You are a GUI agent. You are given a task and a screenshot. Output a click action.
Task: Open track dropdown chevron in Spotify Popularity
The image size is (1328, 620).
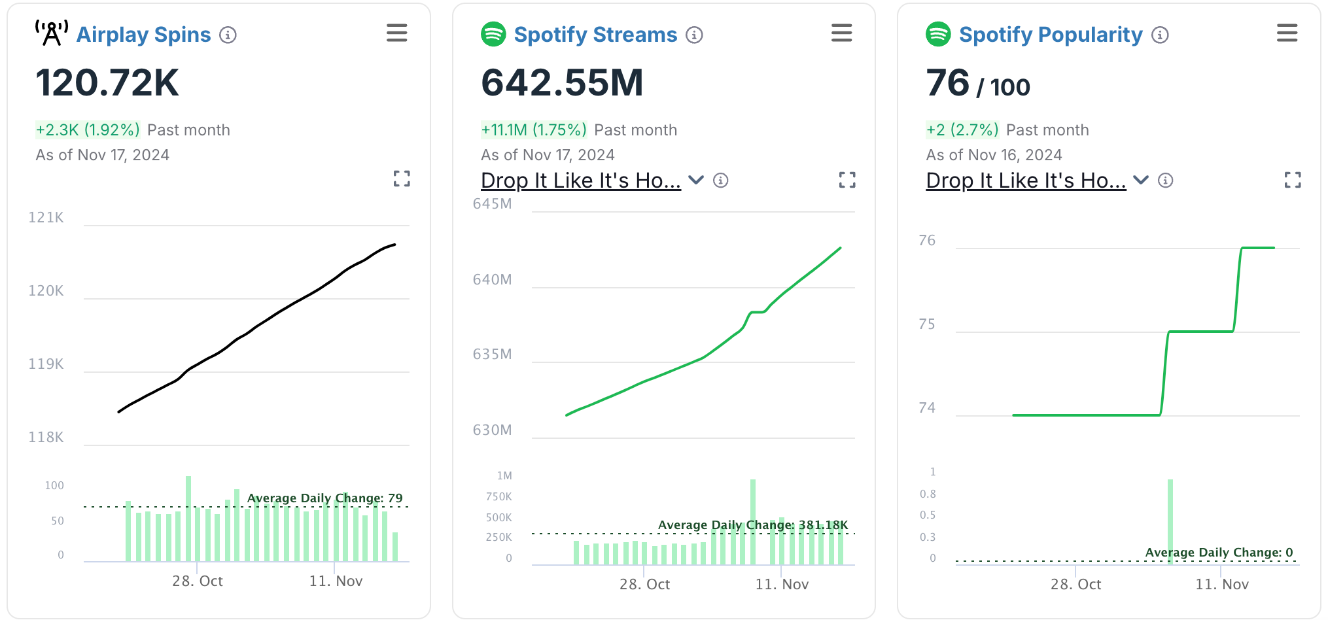coord(1141,180)
